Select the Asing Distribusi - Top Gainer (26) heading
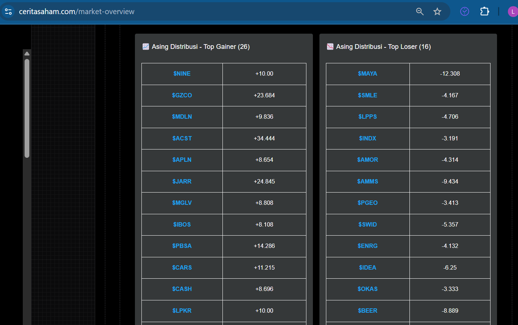Image resolution: width=518 pixels, height=325 pixels. [x=201, y=47]
